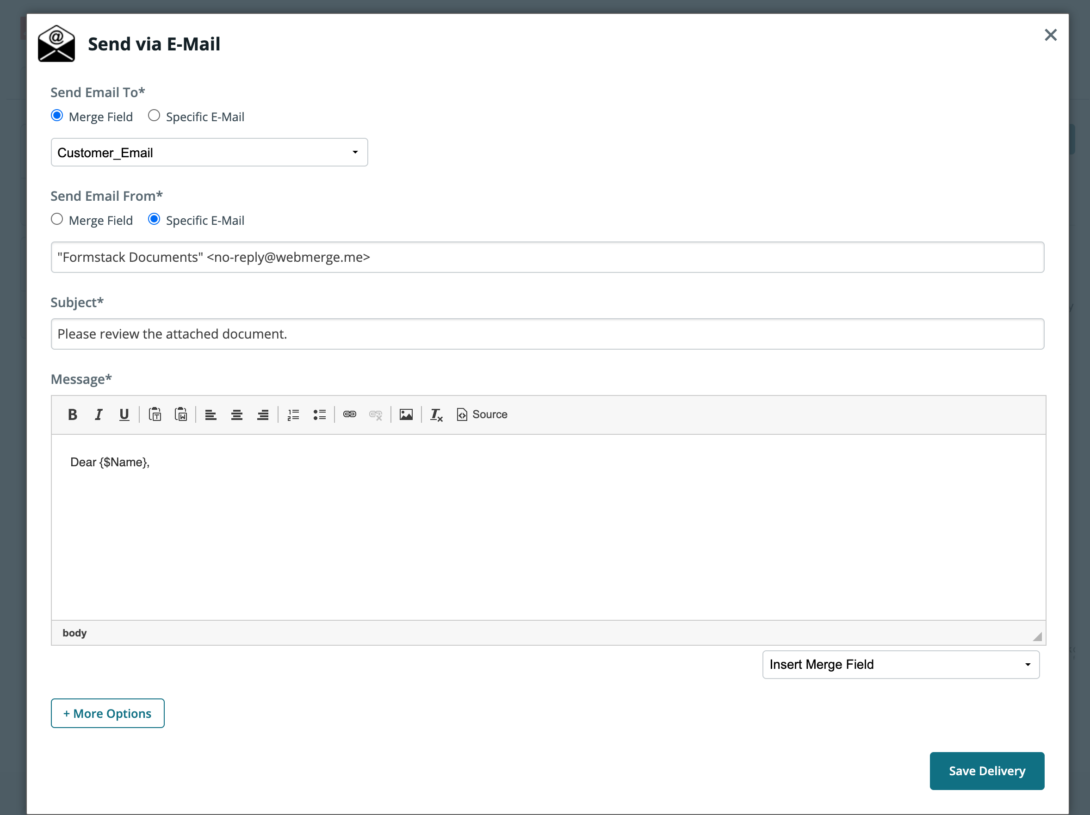The height and width of the screenshot is (815, 1090).
Task: Insert a numbered list
Action: pyautogui.click(x=293, y=414)
